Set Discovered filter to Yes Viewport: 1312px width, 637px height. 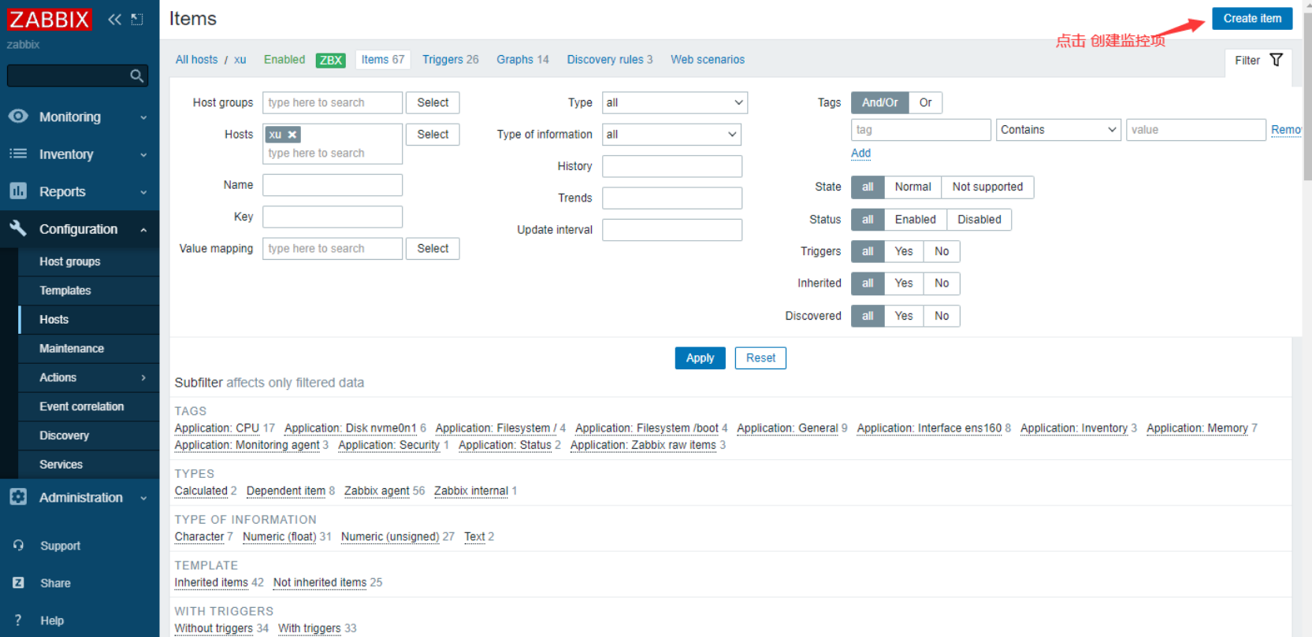[904, 316]
